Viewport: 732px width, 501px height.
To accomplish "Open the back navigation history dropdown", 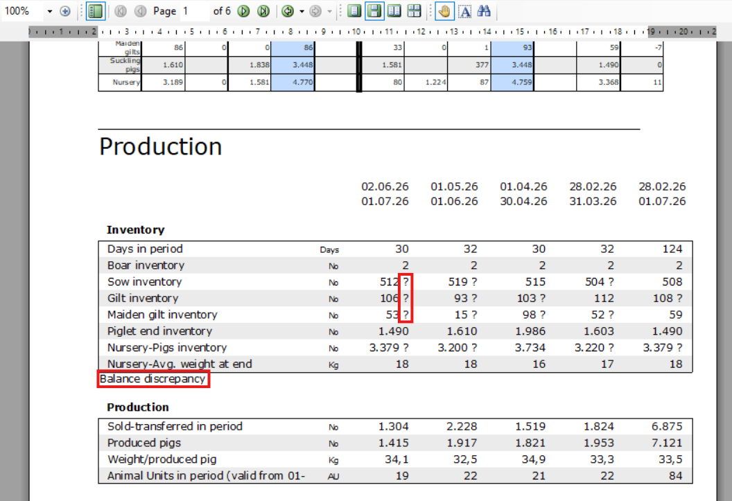I will pos(302,11).
